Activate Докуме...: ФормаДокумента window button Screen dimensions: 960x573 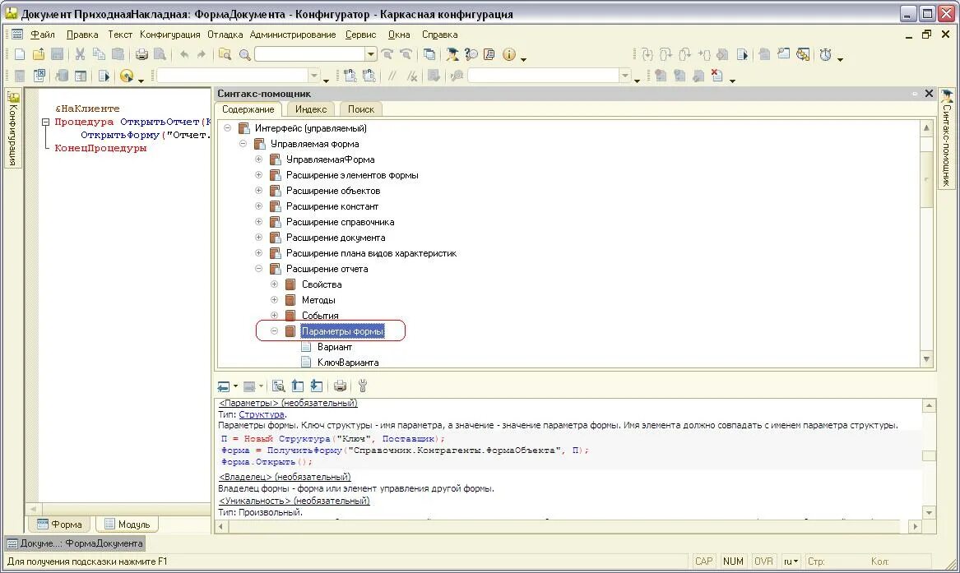pyautogui.click(x=75, y=543)
